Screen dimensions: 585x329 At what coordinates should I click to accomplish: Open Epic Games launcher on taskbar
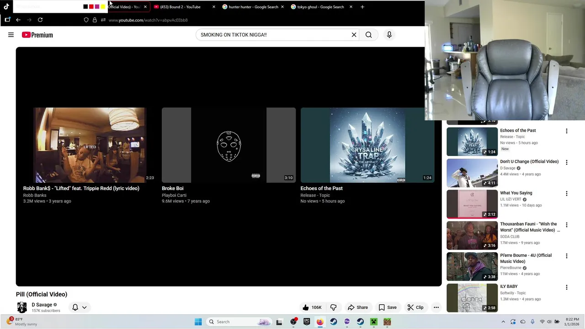pos(307,322)
